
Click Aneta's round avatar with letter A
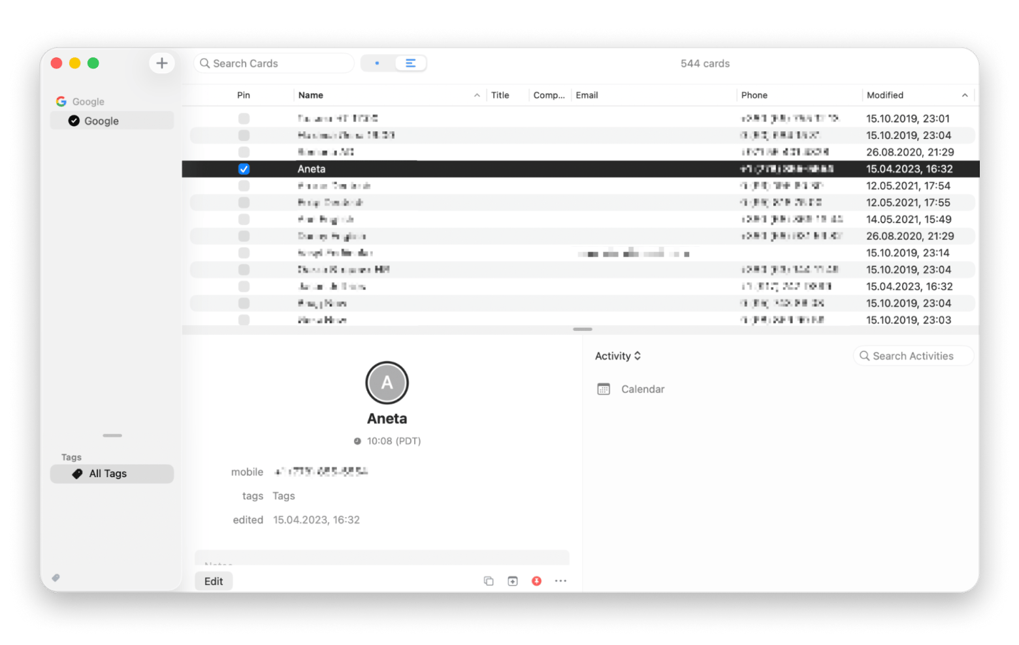(x=387, y=383)
